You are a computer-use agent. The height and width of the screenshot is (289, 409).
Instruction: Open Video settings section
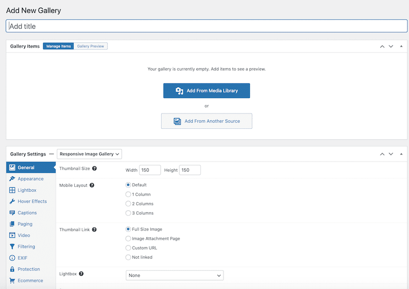click(x=31, y=235)
